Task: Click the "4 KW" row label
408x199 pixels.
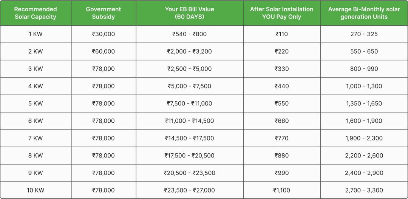Action: point(36,86)
